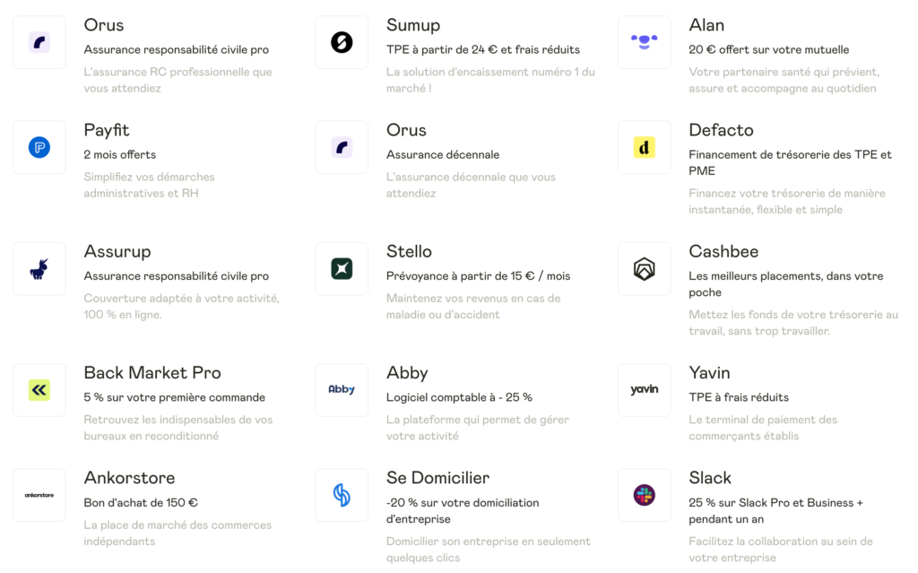The height and width of the screenshot is (573, 918).
Task: Click '2 mois offerts' Payfit offer
Action: click(120, 155)
